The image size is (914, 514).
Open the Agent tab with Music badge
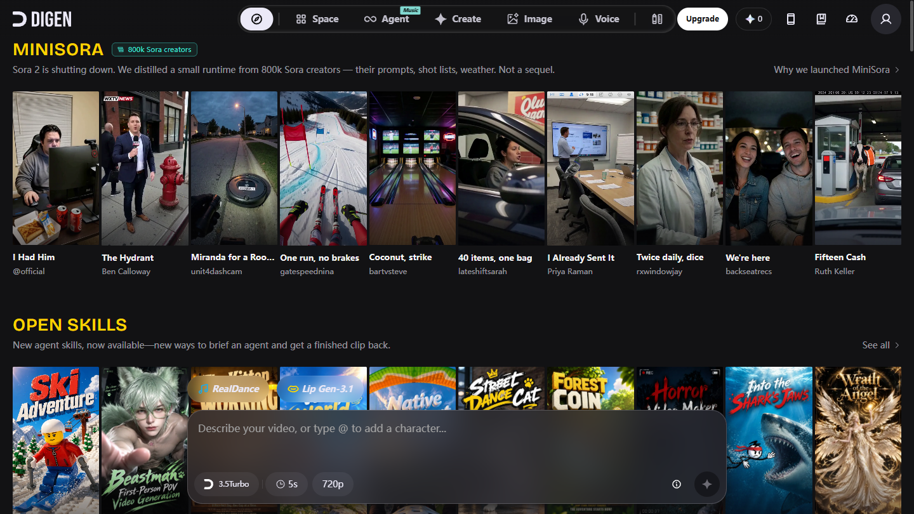pyautogui.click(x=387, y=19)
